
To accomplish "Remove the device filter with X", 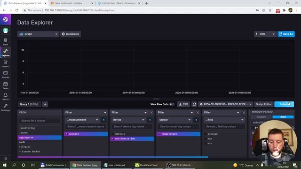I will (x=151, y=113).
